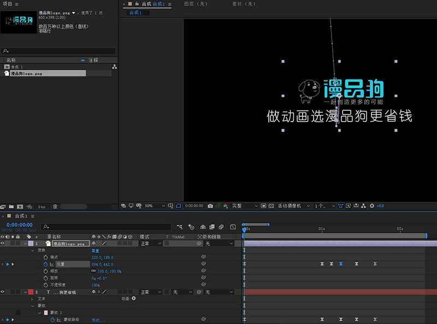
Task: Open the 完整 resolution dropdown
Action: click(245, 206)
